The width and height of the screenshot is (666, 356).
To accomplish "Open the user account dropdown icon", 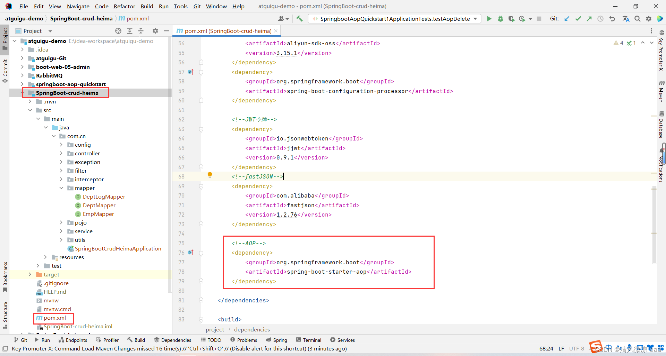I will point(283,19).
